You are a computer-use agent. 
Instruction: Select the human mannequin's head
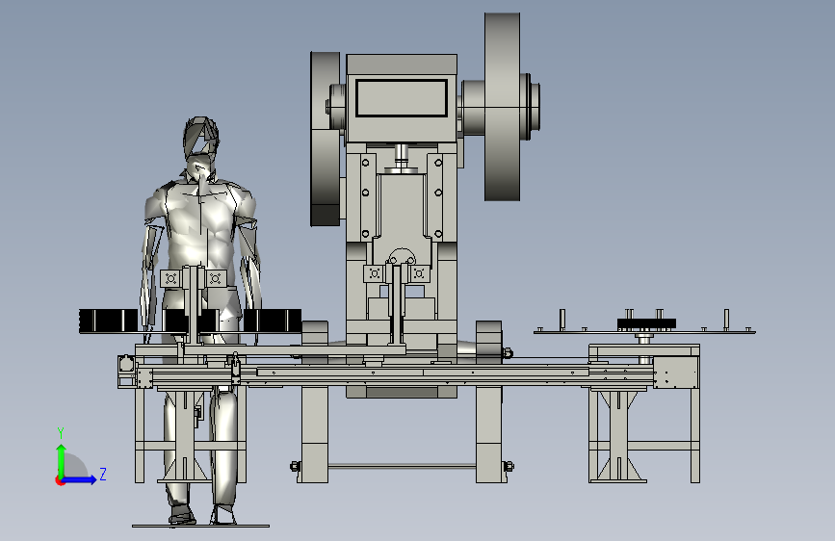click(200, 140)
